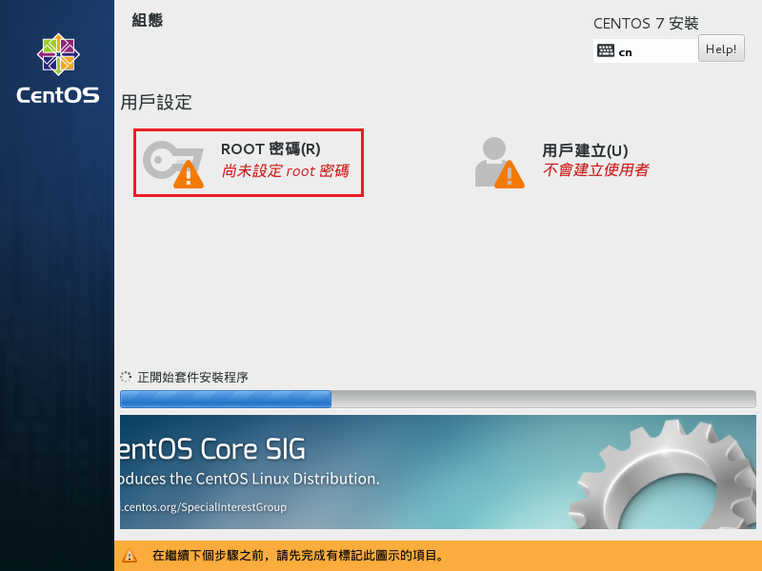The height and width of the screenshot is (571, 762).
Task: Click the 不會建立使用者 status text
Action: pyautogui.click(x=595, y=170)
